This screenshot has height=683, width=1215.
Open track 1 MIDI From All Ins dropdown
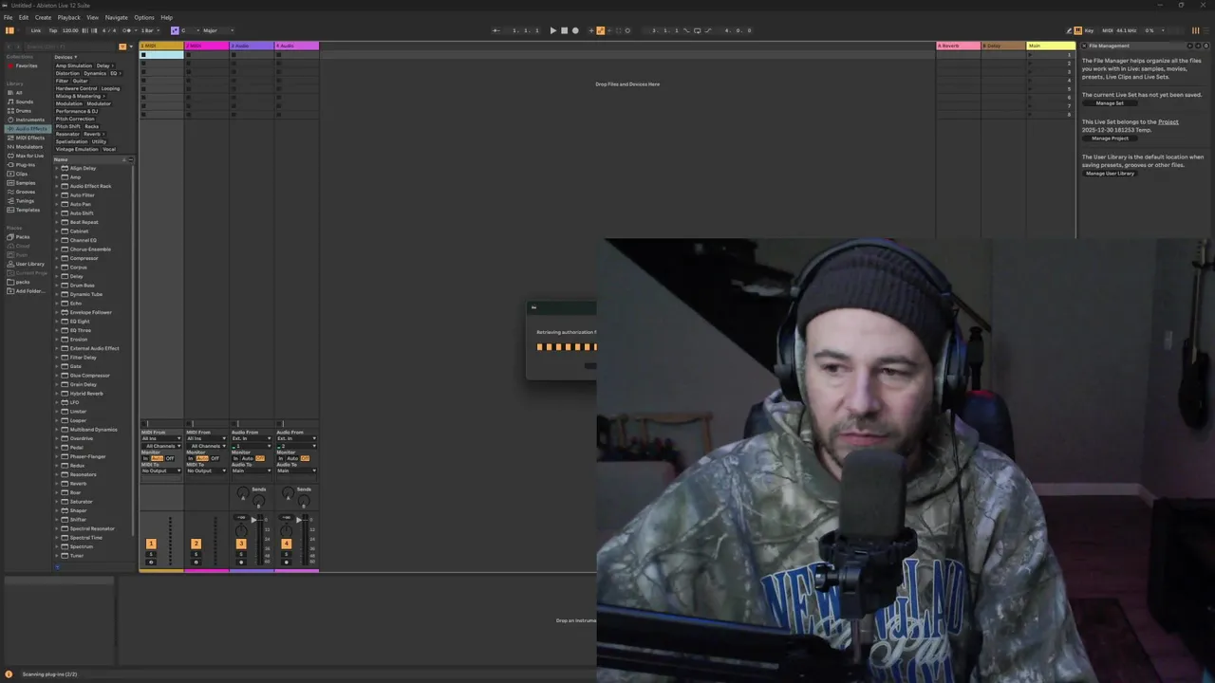pos(161,438)
